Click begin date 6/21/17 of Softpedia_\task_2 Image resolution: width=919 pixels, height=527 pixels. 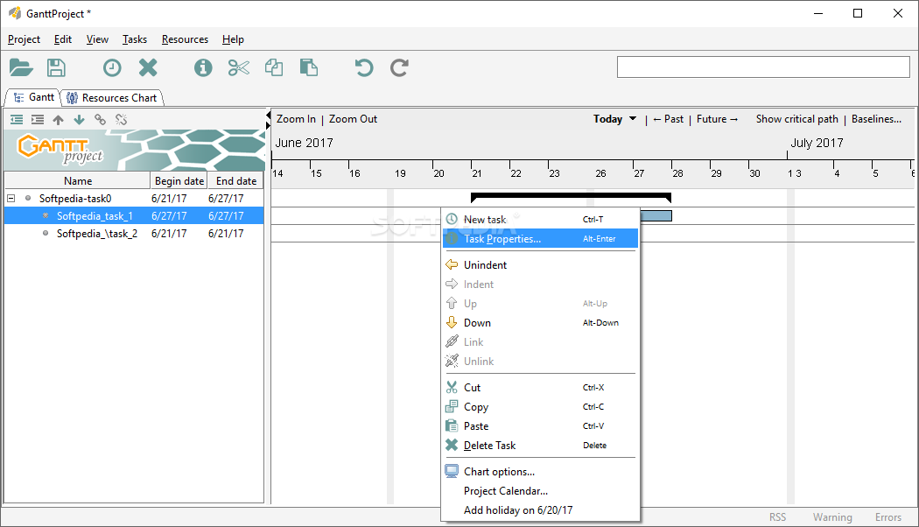coord(169,234)
